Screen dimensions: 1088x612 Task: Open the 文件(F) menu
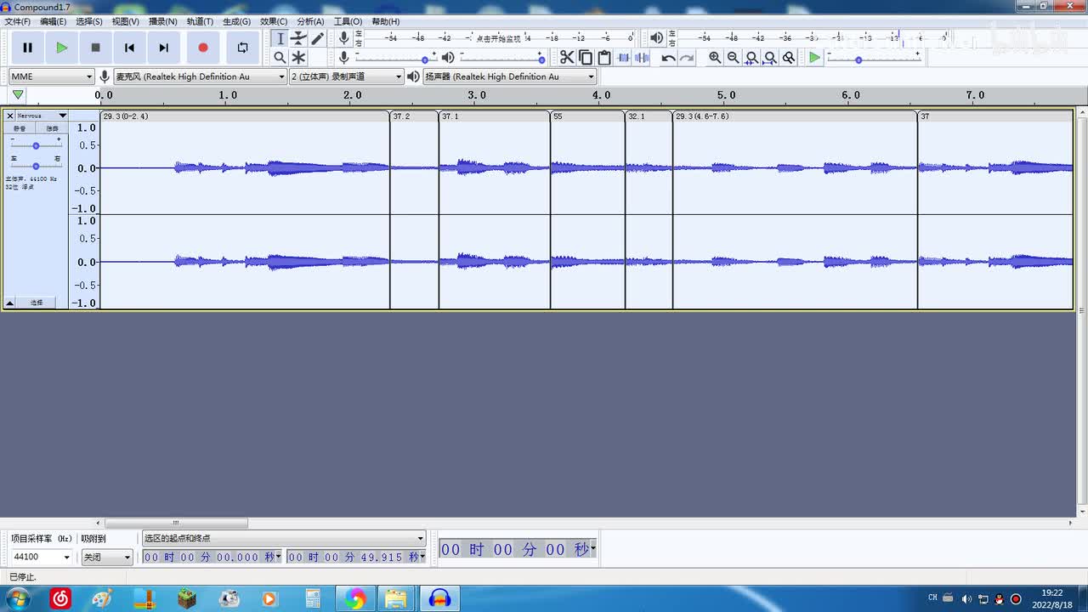pyautogui.click(x=18, y=21)
